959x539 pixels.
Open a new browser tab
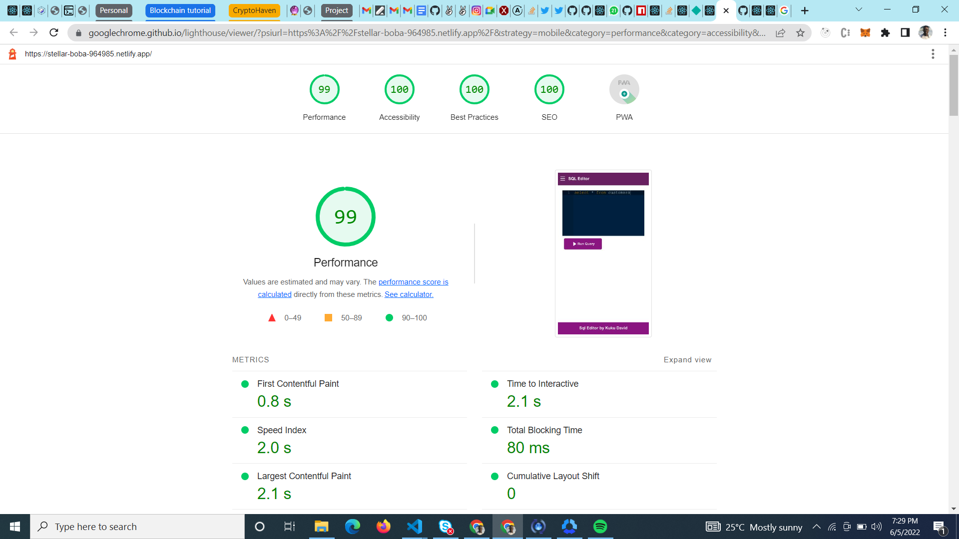pos(805,10)
